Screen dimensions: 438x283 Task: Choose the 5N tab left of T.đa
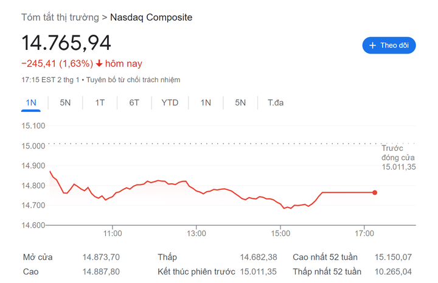240,102
